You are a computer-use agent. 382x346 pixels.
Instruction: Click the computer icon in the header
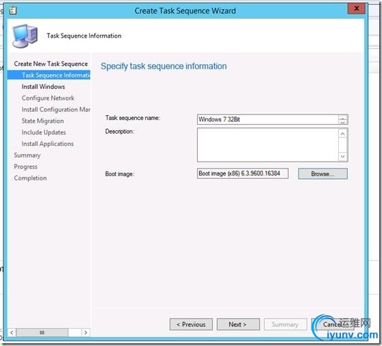click(x=25, y=36)
